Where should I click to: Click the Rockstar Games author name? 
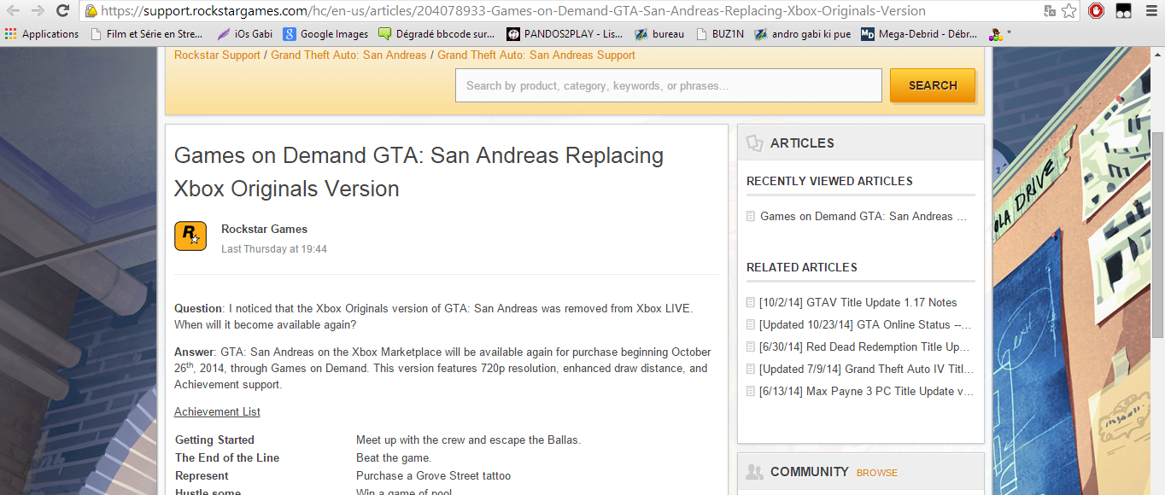point(264,229)
